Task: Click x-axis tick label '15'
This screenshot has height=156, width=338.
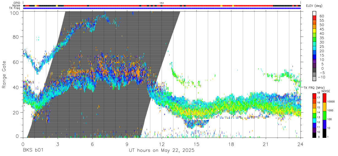Action: point(197,144)
